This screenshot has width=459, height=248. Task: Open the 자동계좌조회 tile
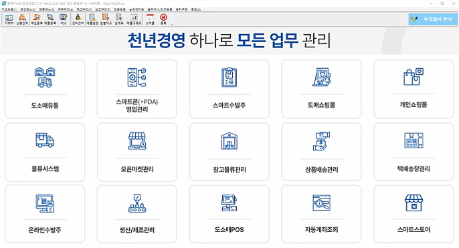pyautogui.click(x=321, y=214)
